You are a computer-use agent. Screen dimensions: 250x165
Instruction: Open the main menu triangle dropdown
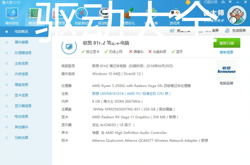pos(230,2)
